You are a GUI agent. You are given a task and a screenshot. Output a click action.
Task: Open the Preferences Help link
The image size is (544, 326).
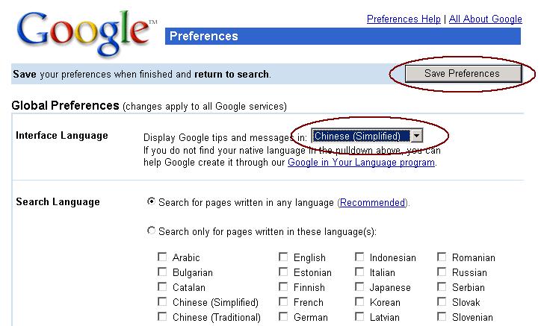point(404,19)
